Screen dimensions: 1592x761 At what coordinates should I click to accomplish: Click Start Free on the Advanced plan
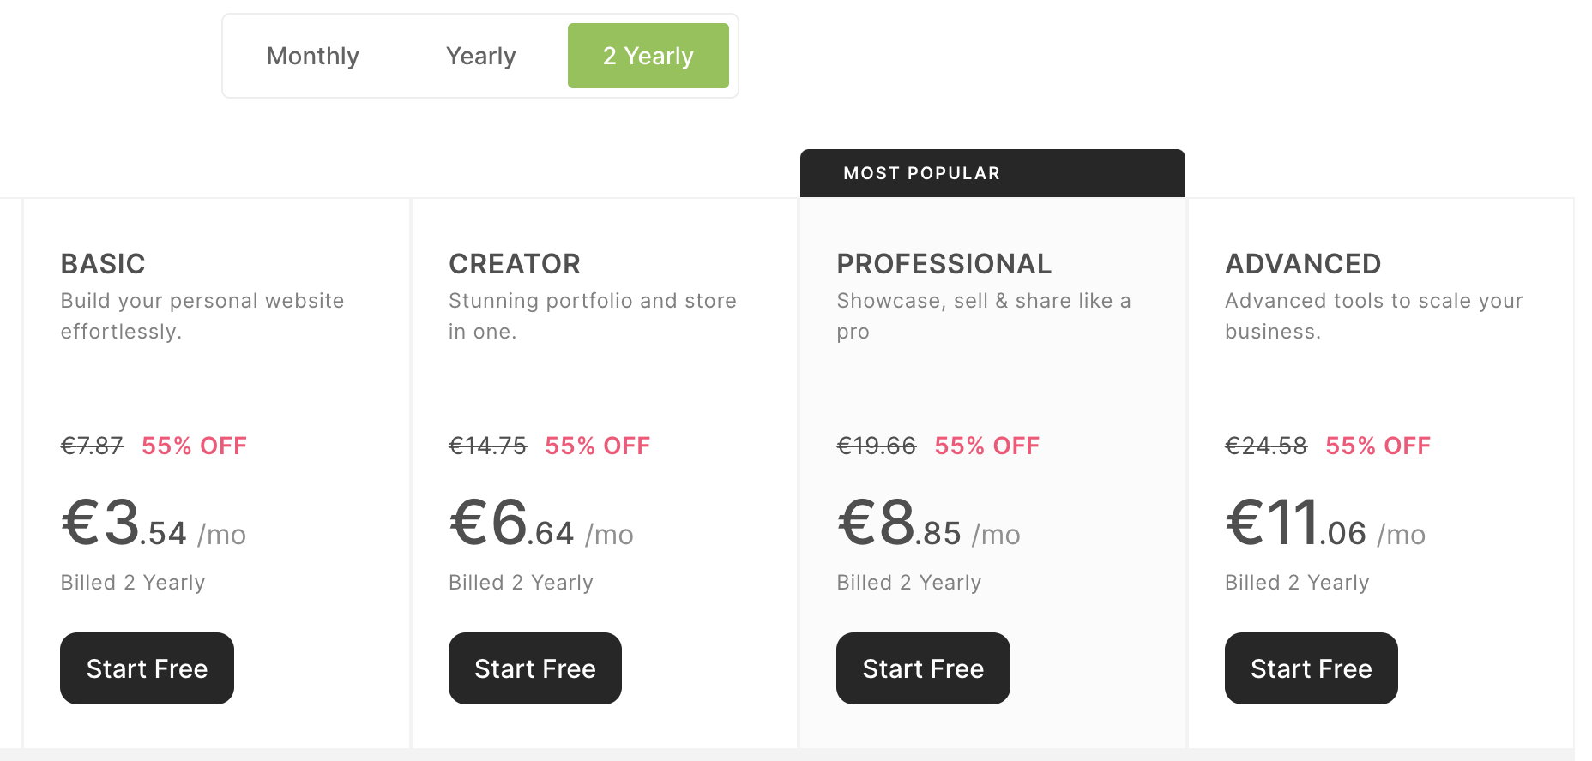(x=1311, y=668)
